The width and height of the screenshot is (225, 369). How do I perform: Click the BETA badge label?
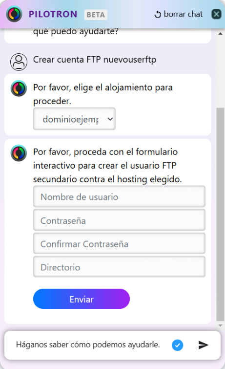tap(96, 15)
